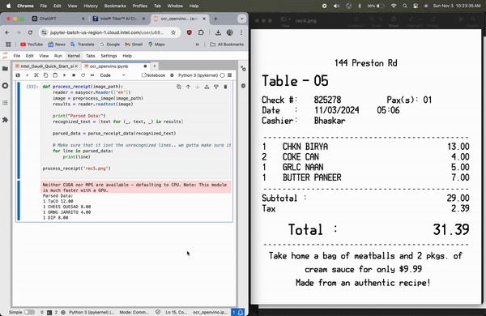The image size is (486, 316).
Task: Open the right sidebar debugger icon
Action: tap(243, 86)
